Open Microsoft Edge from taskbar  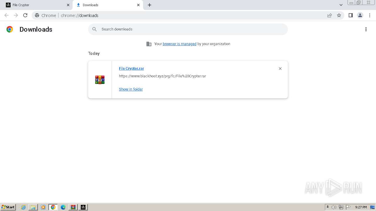[63, 207]
